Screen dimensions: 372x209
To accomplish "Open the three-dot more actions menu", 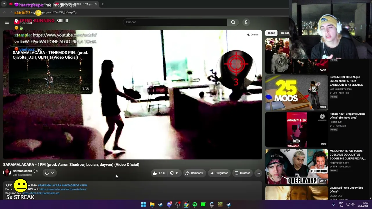I will coord(258,173).
